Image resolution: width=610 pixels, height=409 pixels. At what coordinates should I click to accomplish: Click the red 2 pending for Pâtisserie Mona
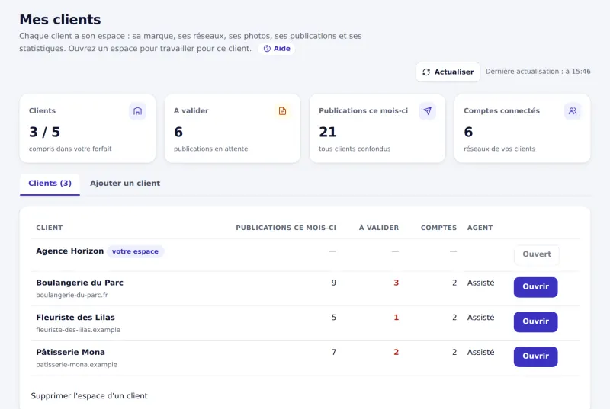click(x=396, y=353)
